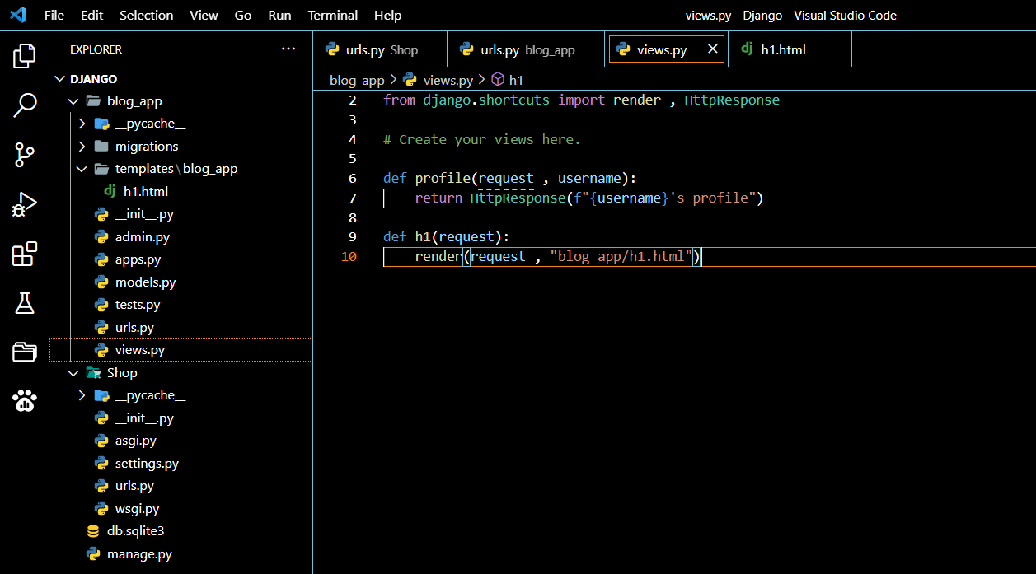This screenshot has height=574, width=1036.
Task: Open manage.py in the explorer
Action: (139, 554)
